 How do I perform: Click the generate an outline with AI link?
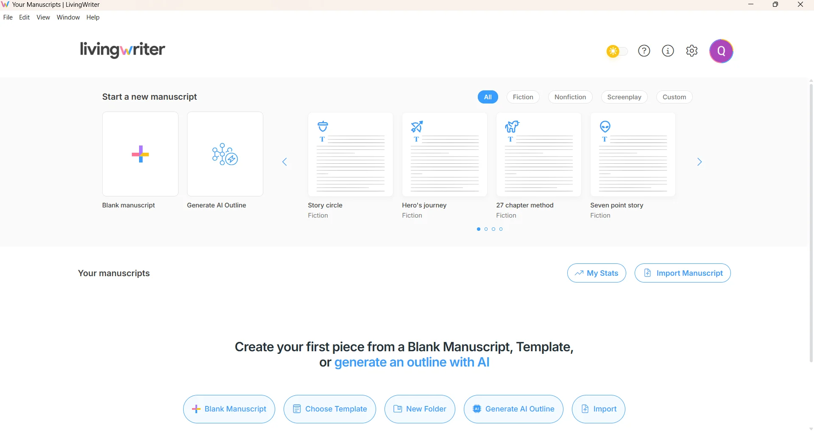point(412,362)
